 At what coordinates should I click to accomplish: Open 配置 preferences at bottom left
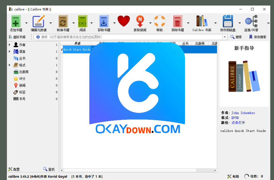14,169
